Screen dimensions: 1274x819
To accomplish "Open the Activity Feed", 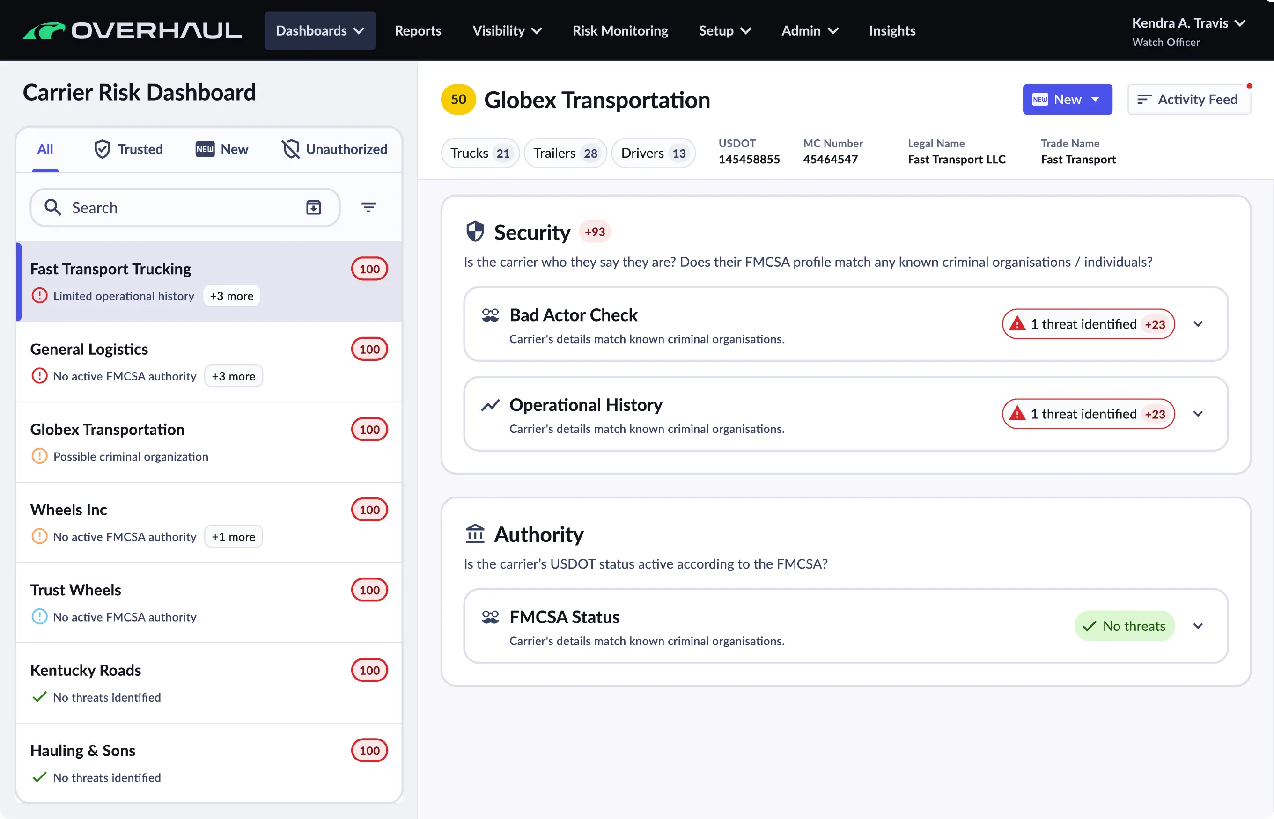I will (1188, 99).
